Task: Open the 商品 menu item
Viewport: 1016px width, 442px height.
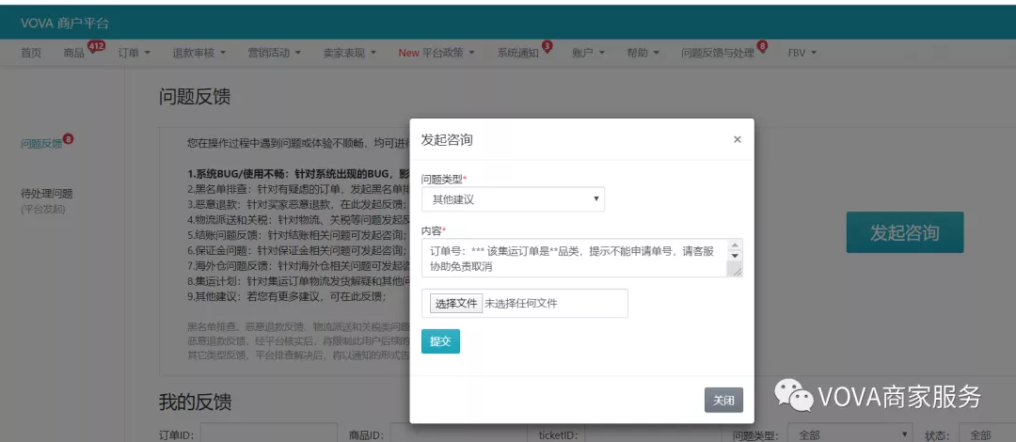Action: [x=74, y=54]
